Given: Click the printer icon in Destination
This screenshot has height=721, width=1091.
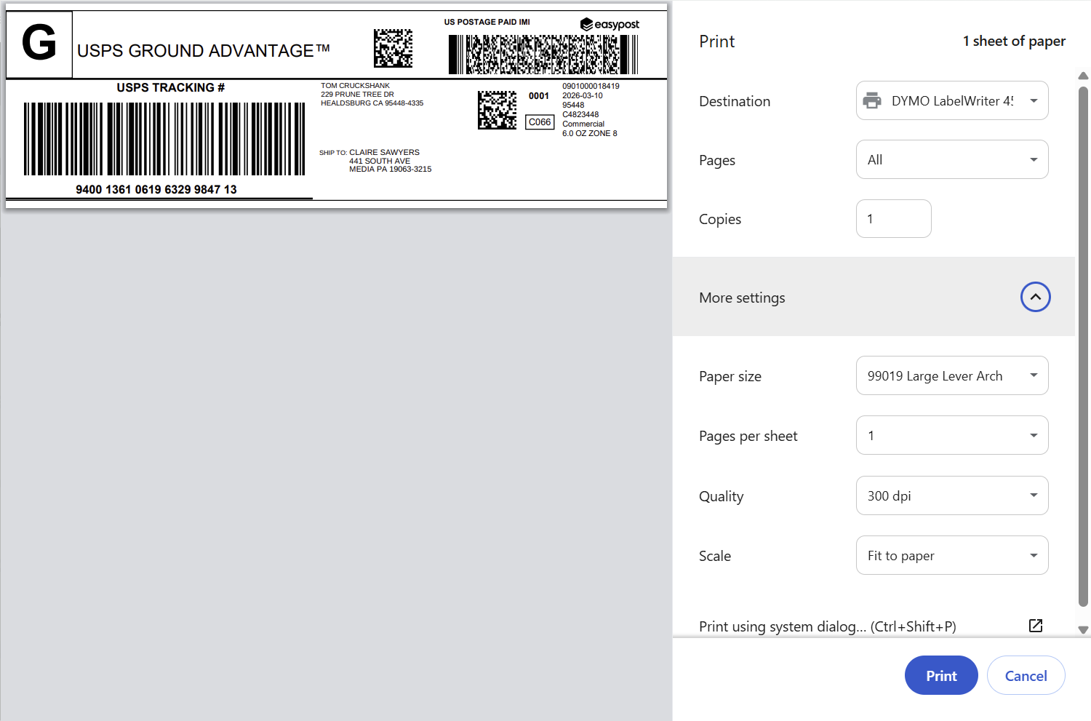Looking at the screenshot, I should pos(872,101).
